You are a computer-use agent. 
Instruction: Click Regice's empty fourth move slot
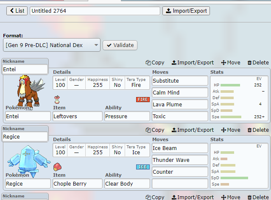pos(180,183)
